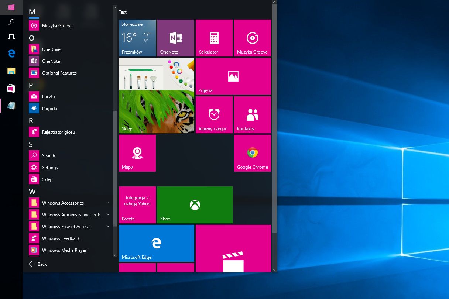The height and width of the screenshot is (299, 449).
Task: Jump via letter P header
Action: [x=31, y=85]
